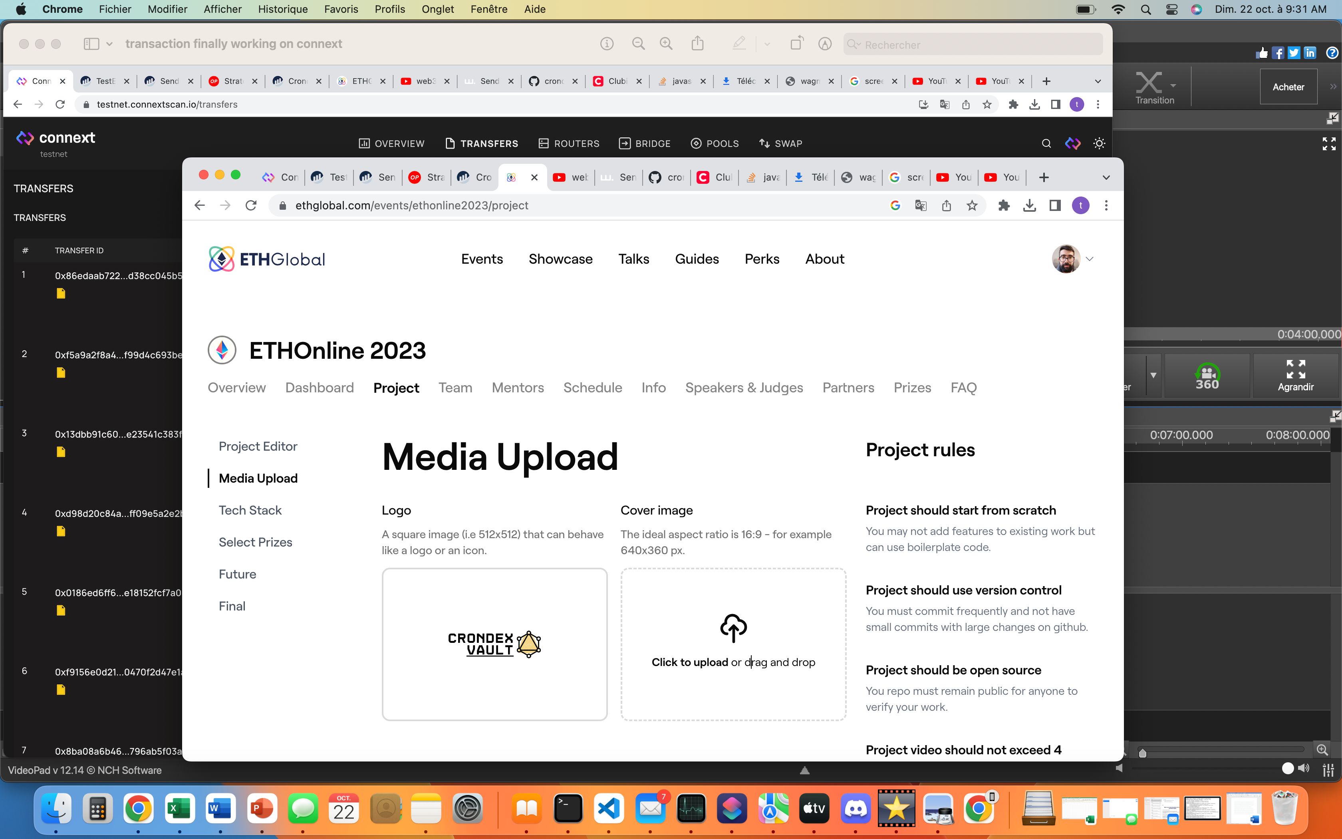Go back in the front Chrome window
The image size is (1342, 839).
point(200,205)
